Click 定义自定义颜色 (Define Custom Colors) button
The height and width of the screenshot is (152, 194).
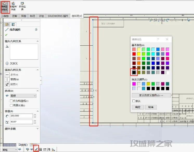point(151,95)
